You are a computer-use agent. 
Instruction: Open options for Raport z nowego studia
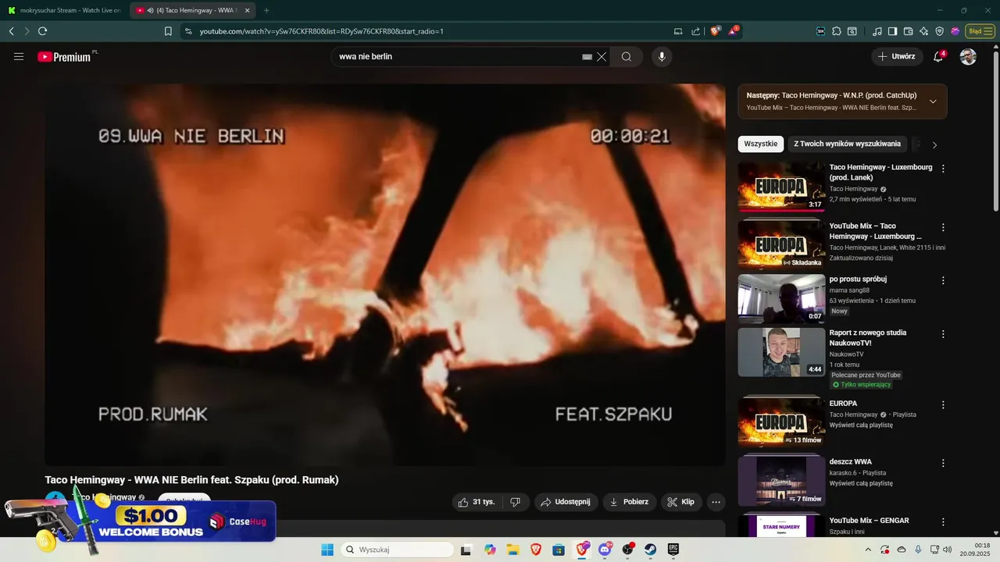(x=943, y=334)
